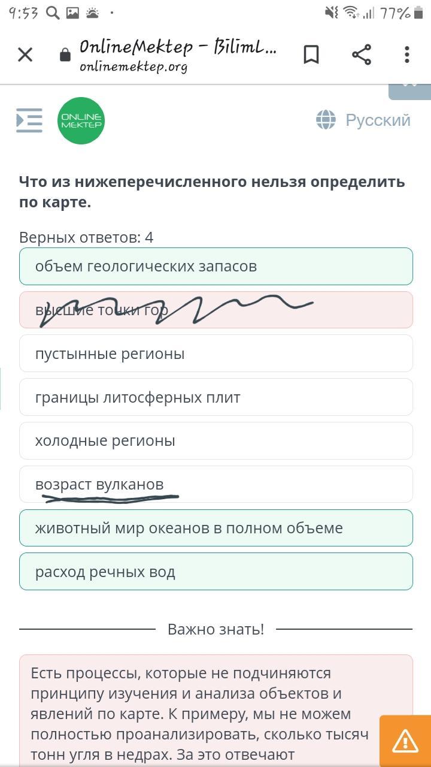The image size is (431, 767).
Task: Tap the lock icon beside the site address
Action: click(65, 56)
